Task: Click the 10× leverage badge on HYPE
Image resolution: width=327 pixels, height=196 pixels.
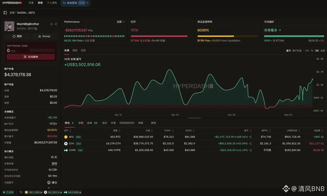Action: tap(80, 150)
